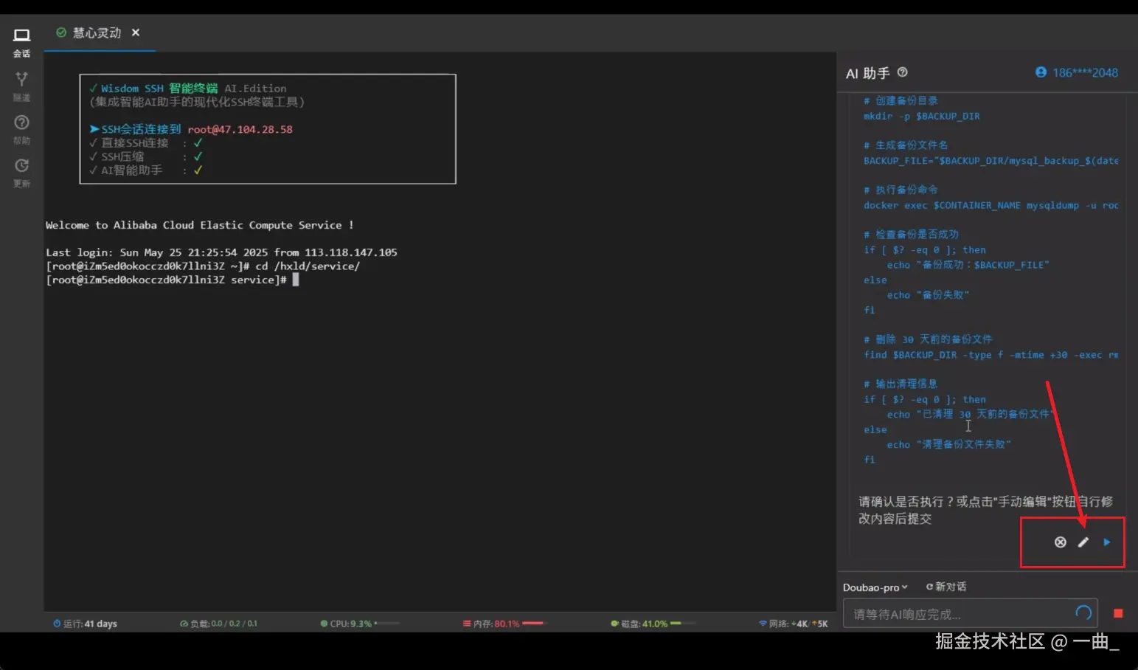
Task: Open the 更新 update sidebar icon
Action: point(21,173)
